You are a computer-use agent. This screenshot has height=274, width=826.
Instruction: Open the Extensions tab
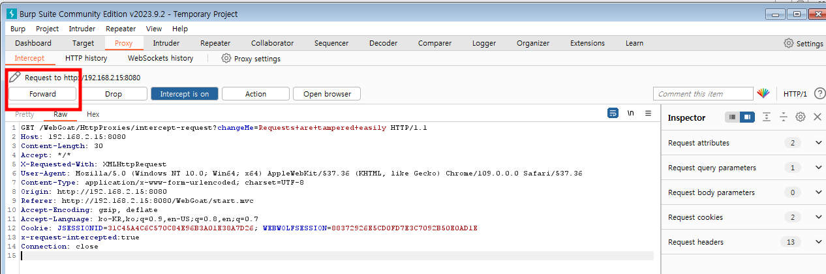coord(587,43)
